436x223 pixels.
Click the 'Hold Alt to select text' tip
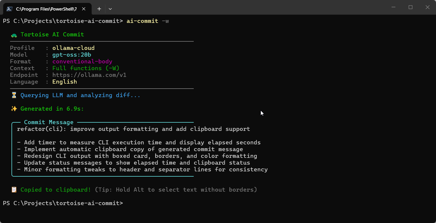176,190
